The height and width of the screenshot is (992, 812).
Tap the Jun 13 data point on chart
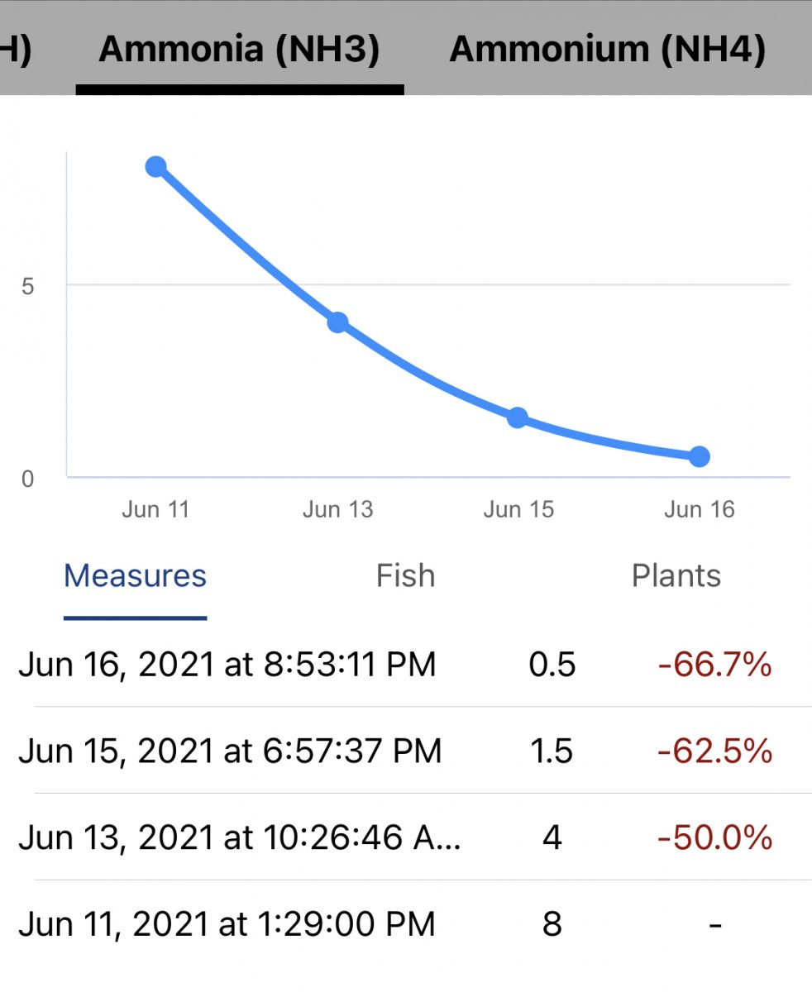tap(337, 322)
